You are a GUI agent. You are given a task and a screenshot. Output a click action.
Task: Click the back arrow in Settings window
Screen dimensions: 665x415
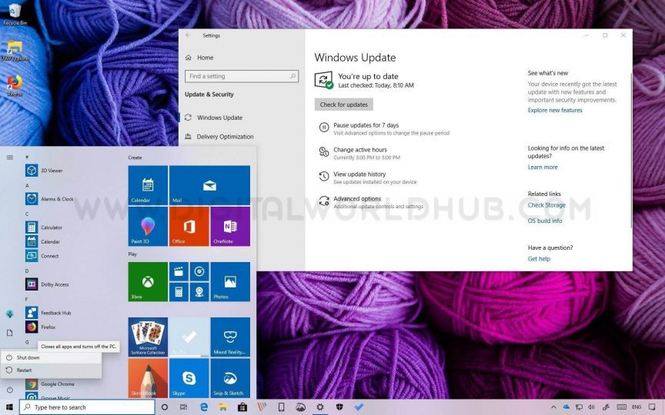click(188, 35)
